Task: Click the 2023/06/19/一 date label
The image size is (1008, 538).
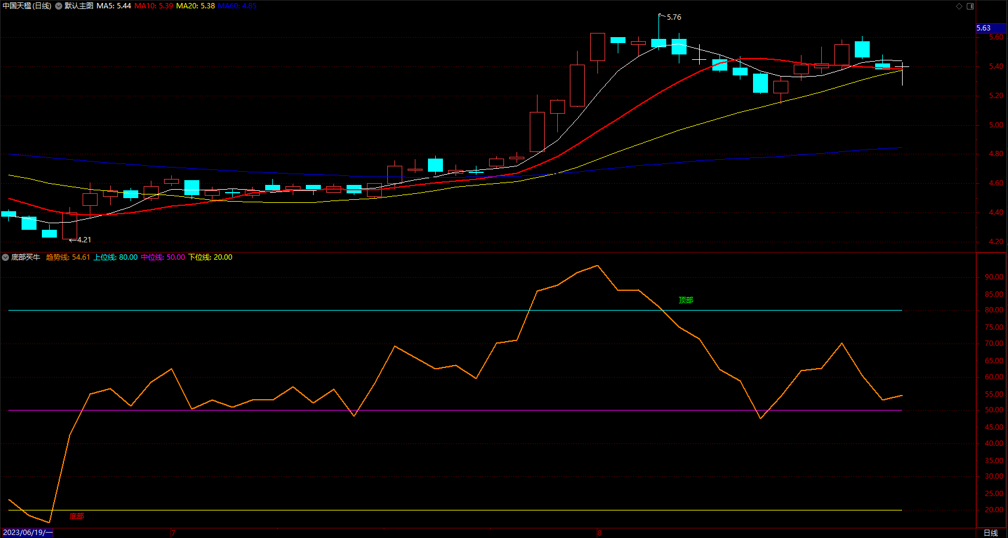Action: pyautogui.click(x=28, y=533)
